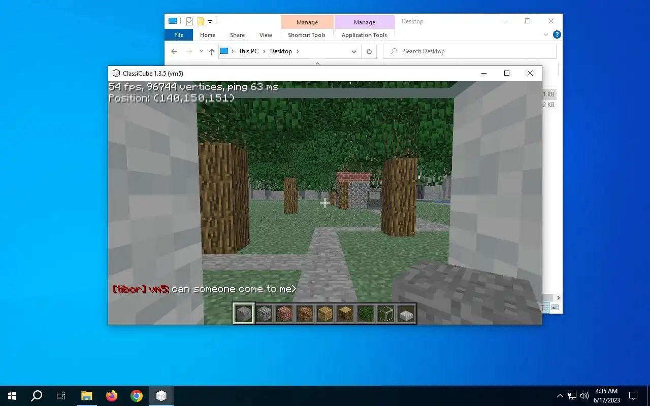Switch Explorer to details view

click(x=546, y=308)
